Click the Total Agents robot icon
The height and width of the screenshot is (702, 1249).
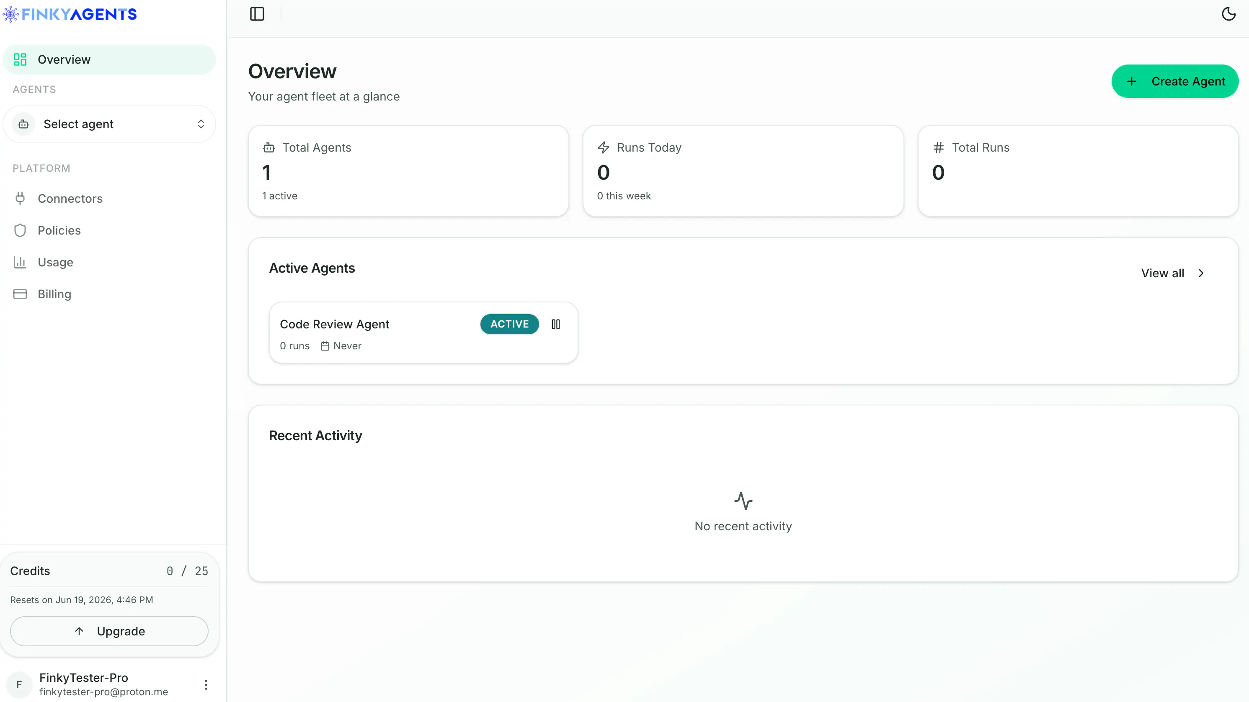pyautogui.click(x=268, y=147)
